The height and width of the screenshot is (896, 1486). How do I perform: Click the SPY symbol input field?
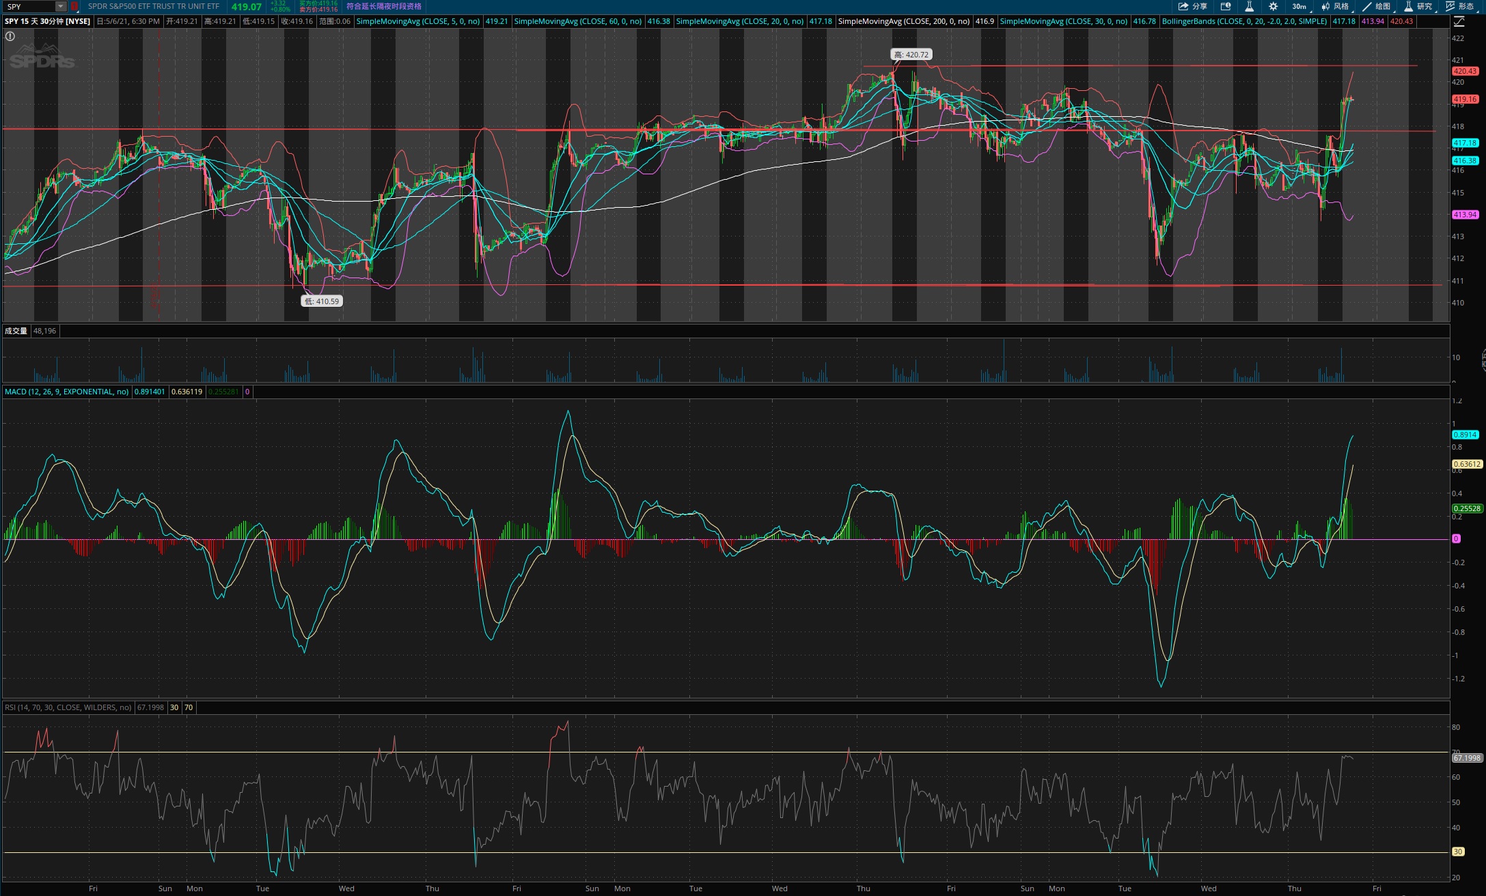pyautogui.click(x=29, y=6)
